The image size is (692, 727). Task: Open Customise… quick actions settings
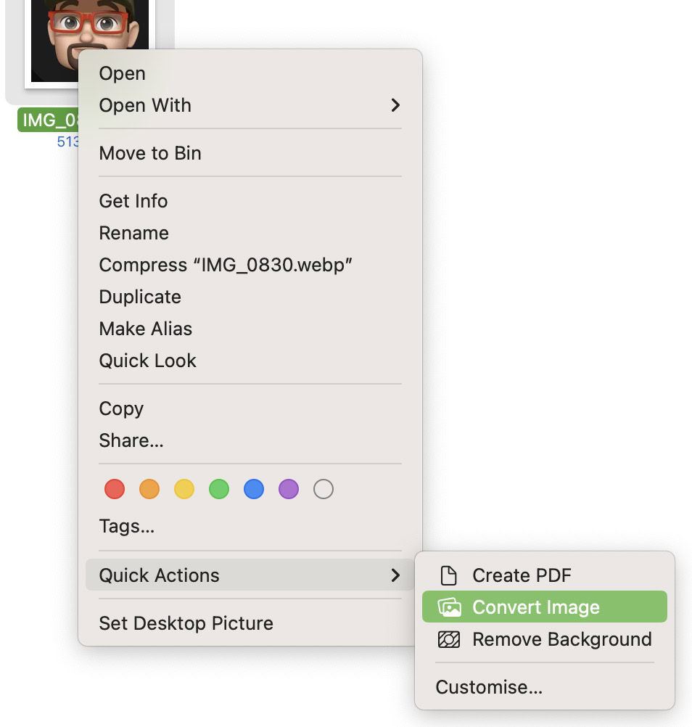(489, 687)
